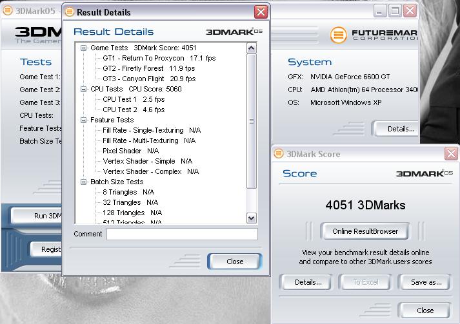Click AMD Athlon 64 Processor CPU text
460x324 pixels.
click(x=365, y=90)
